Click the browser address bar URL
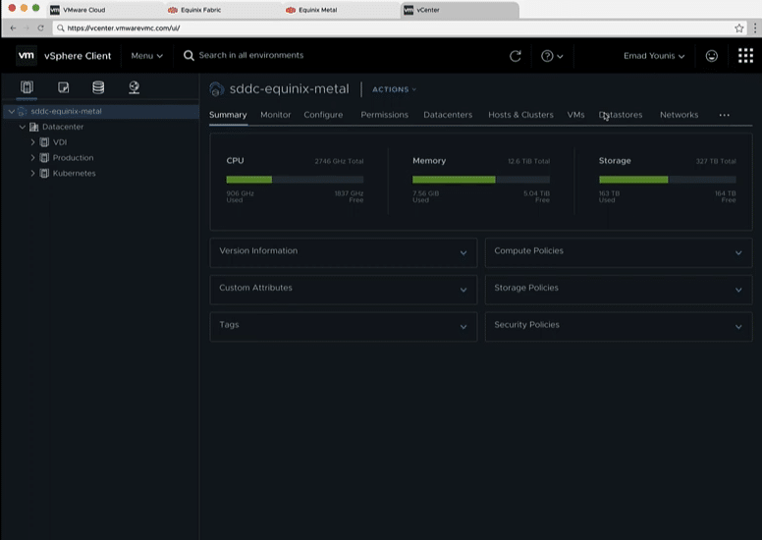Image resolution: width=762 pixels, height=540 pixels. coord(124,28)
